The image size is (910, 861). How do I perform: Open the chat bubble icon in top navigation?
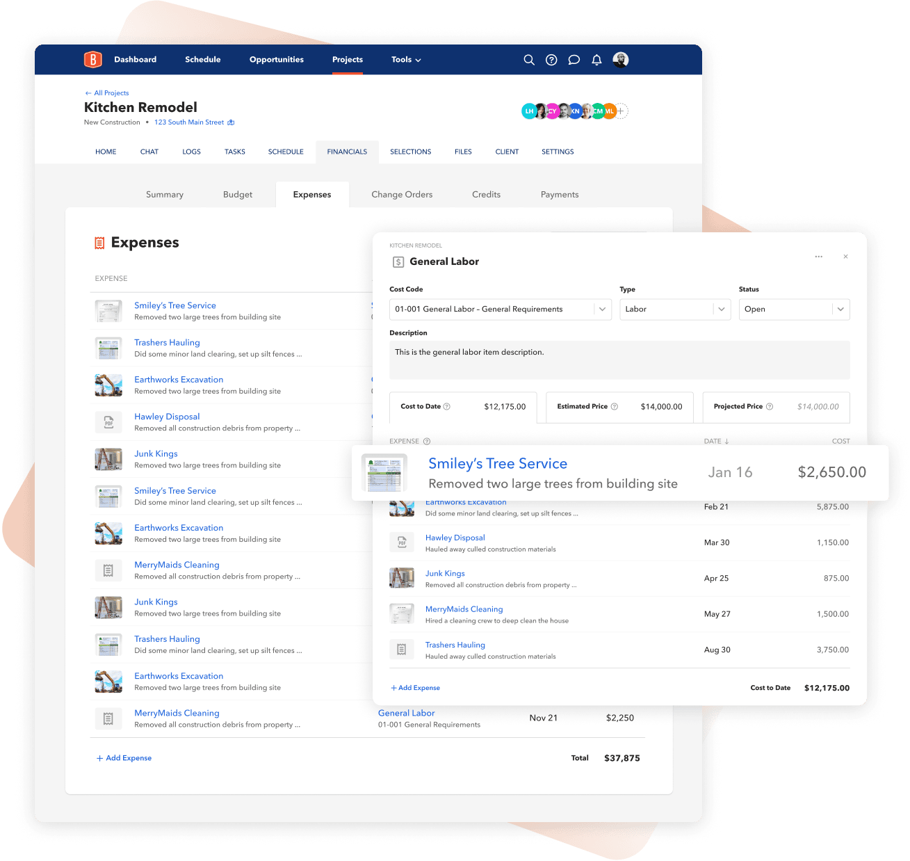click(574, 60)
